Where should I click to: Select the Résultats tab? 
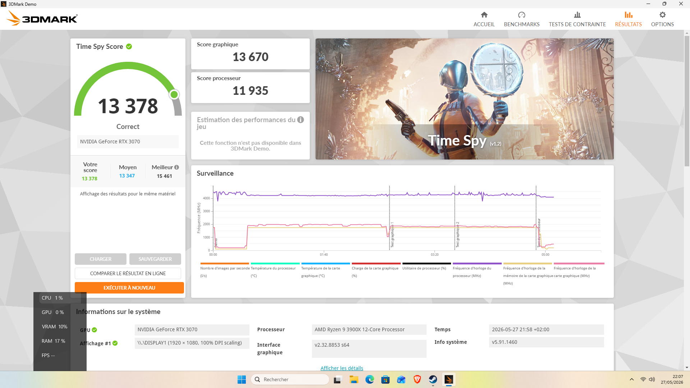click(628, 19)
